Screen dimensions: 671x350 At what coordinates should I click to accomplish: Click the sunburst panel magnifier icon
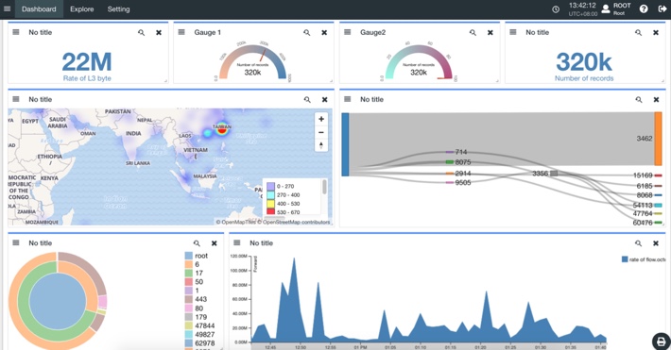tap(197, 243)
